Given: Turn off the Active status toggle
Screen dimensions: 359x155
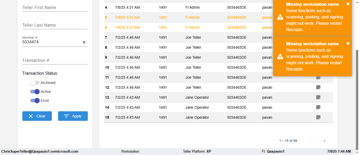Looking at the screenshot, I should tap(35, 92).
